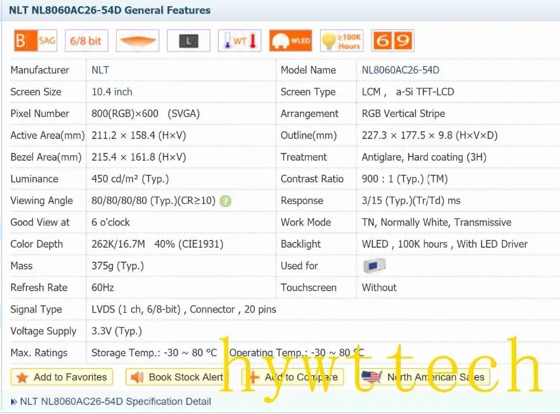Click the Storage Temp.: -30 ~ 80 °C text
Image resolution: width=560 pixels, height=414 pixels.
[x=155, y=353]
